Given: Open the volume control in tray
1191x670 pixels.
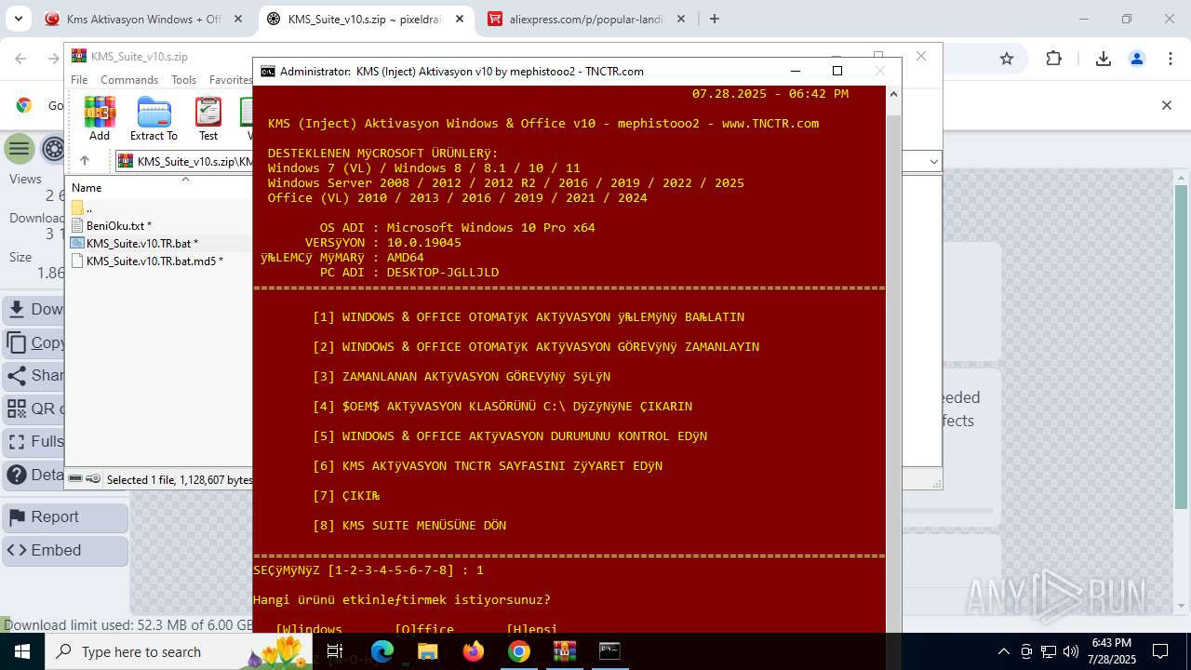Looking at the screenshot, I should click(x=1070, y=651).
